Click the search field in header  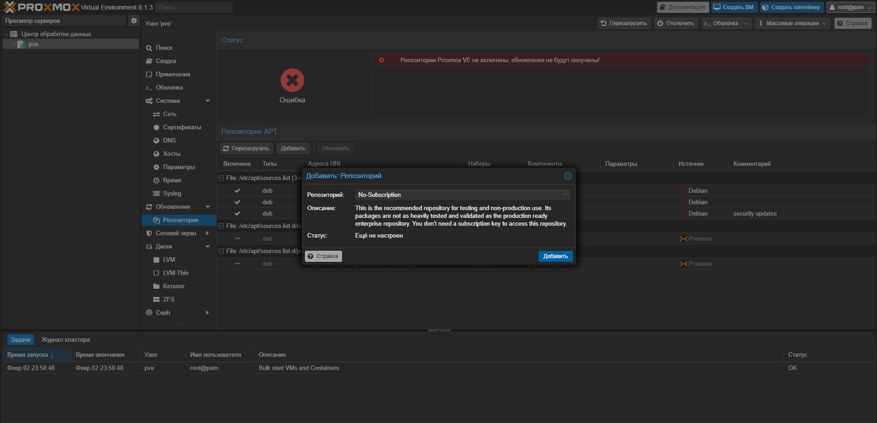(x=194, y=7)
